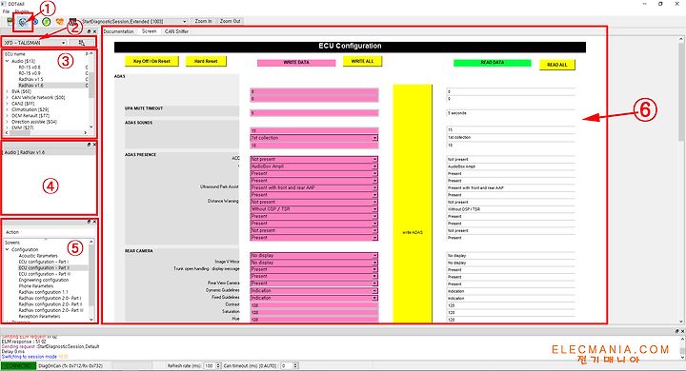Click the dark toolbar icon left of session dropdown

pyautogui.click(x=72, y=22)
